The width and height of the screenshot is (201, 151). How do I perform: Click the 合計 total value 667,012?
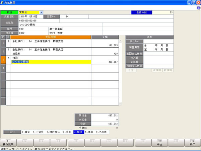pyautogui.click(x=113, y=124)
